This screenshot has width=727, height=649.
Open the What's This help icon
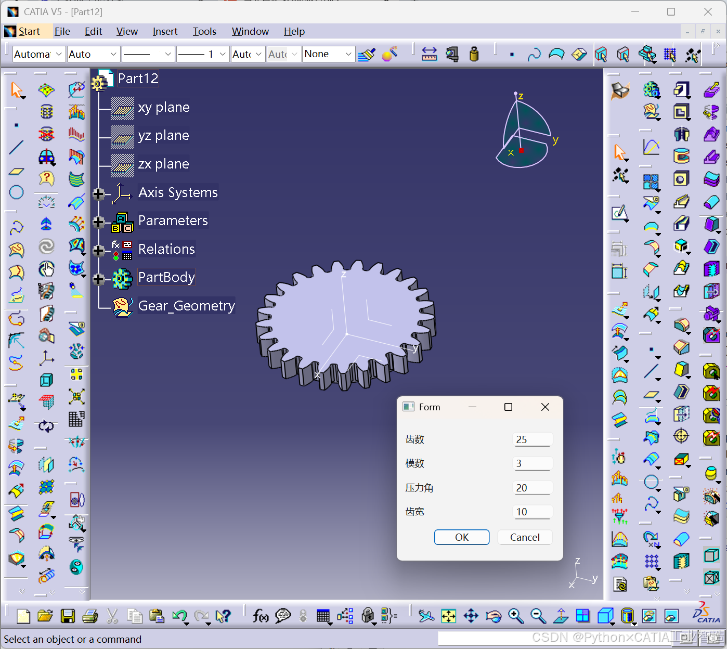223,616
